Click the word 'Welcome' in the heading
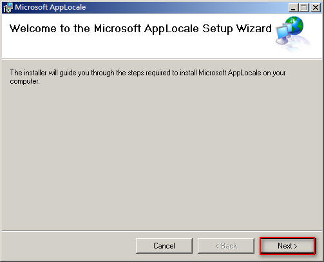This screenshot has width=324, height=262. pos(33,28)
